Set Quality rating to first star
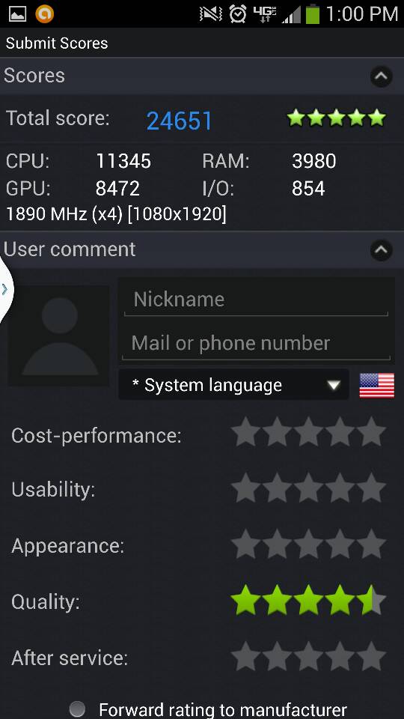Screen dimensions: 404x719 click(x=246, y=599)
